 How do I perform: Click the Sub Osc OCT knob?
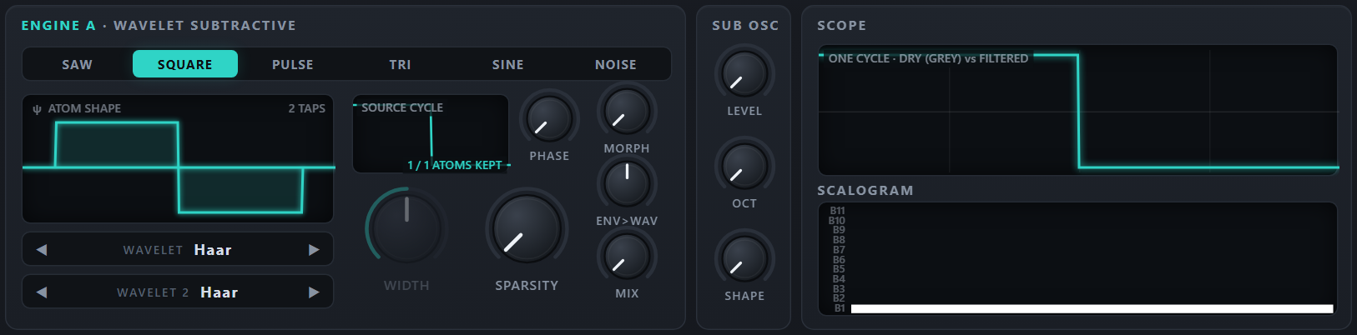tap(744, 166)
